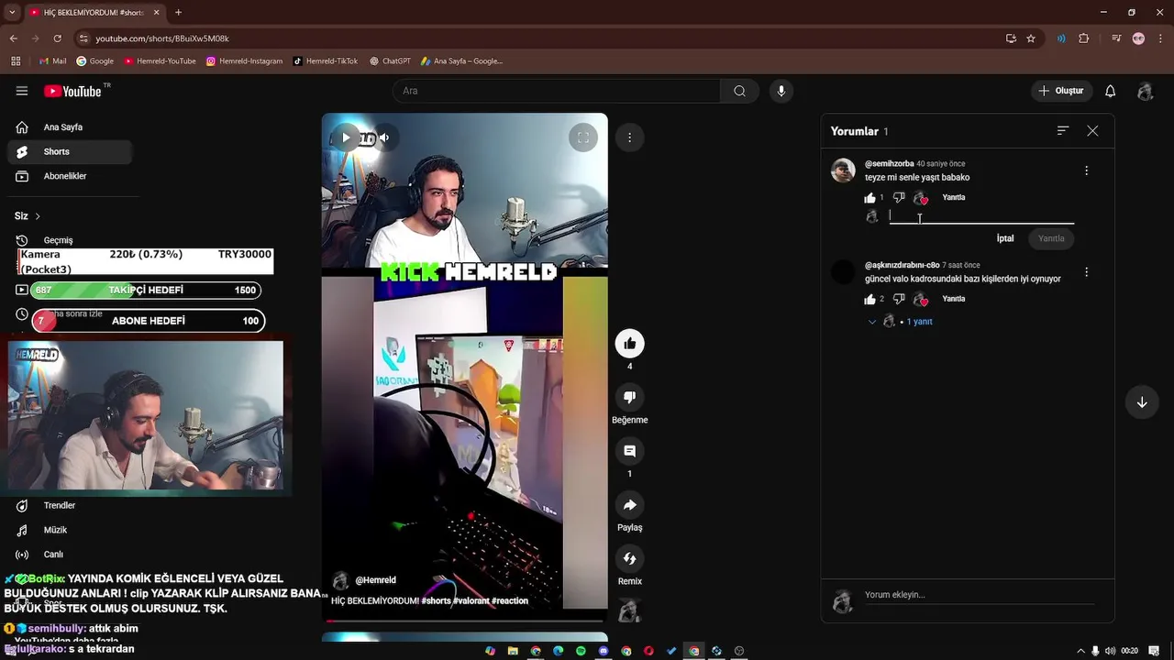The width and height of the screenshot is (1174, 660).
Task: Dislike the @semihzorba comment
Action: tap(899, 198)
